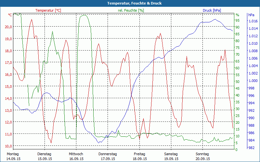Click the 15,0 temperature axis tick

click(x=8, y=86)
